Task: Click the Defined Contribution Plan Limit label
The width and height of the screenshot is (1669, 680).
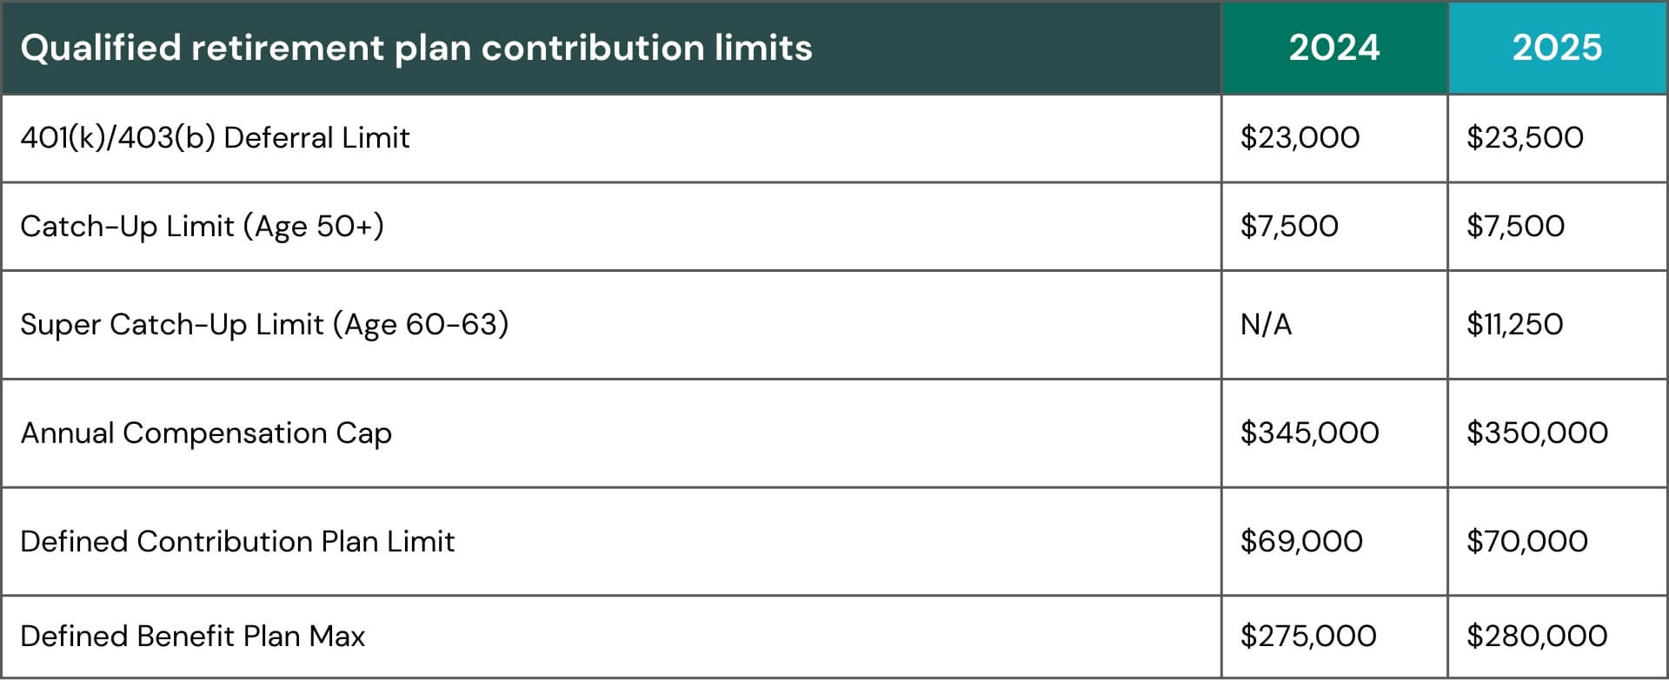Action: pyautogui.click(x=237, y=542)
